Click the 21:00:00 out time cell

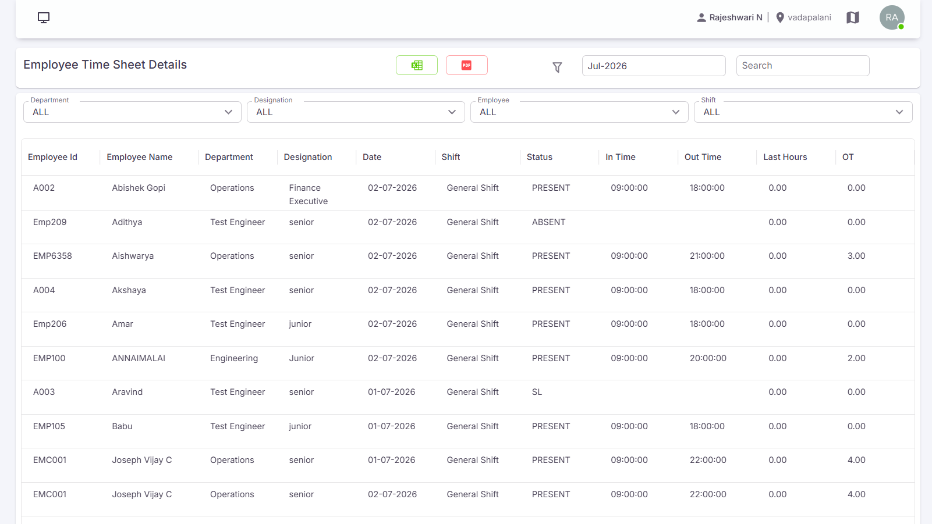[x=707, y=256]
